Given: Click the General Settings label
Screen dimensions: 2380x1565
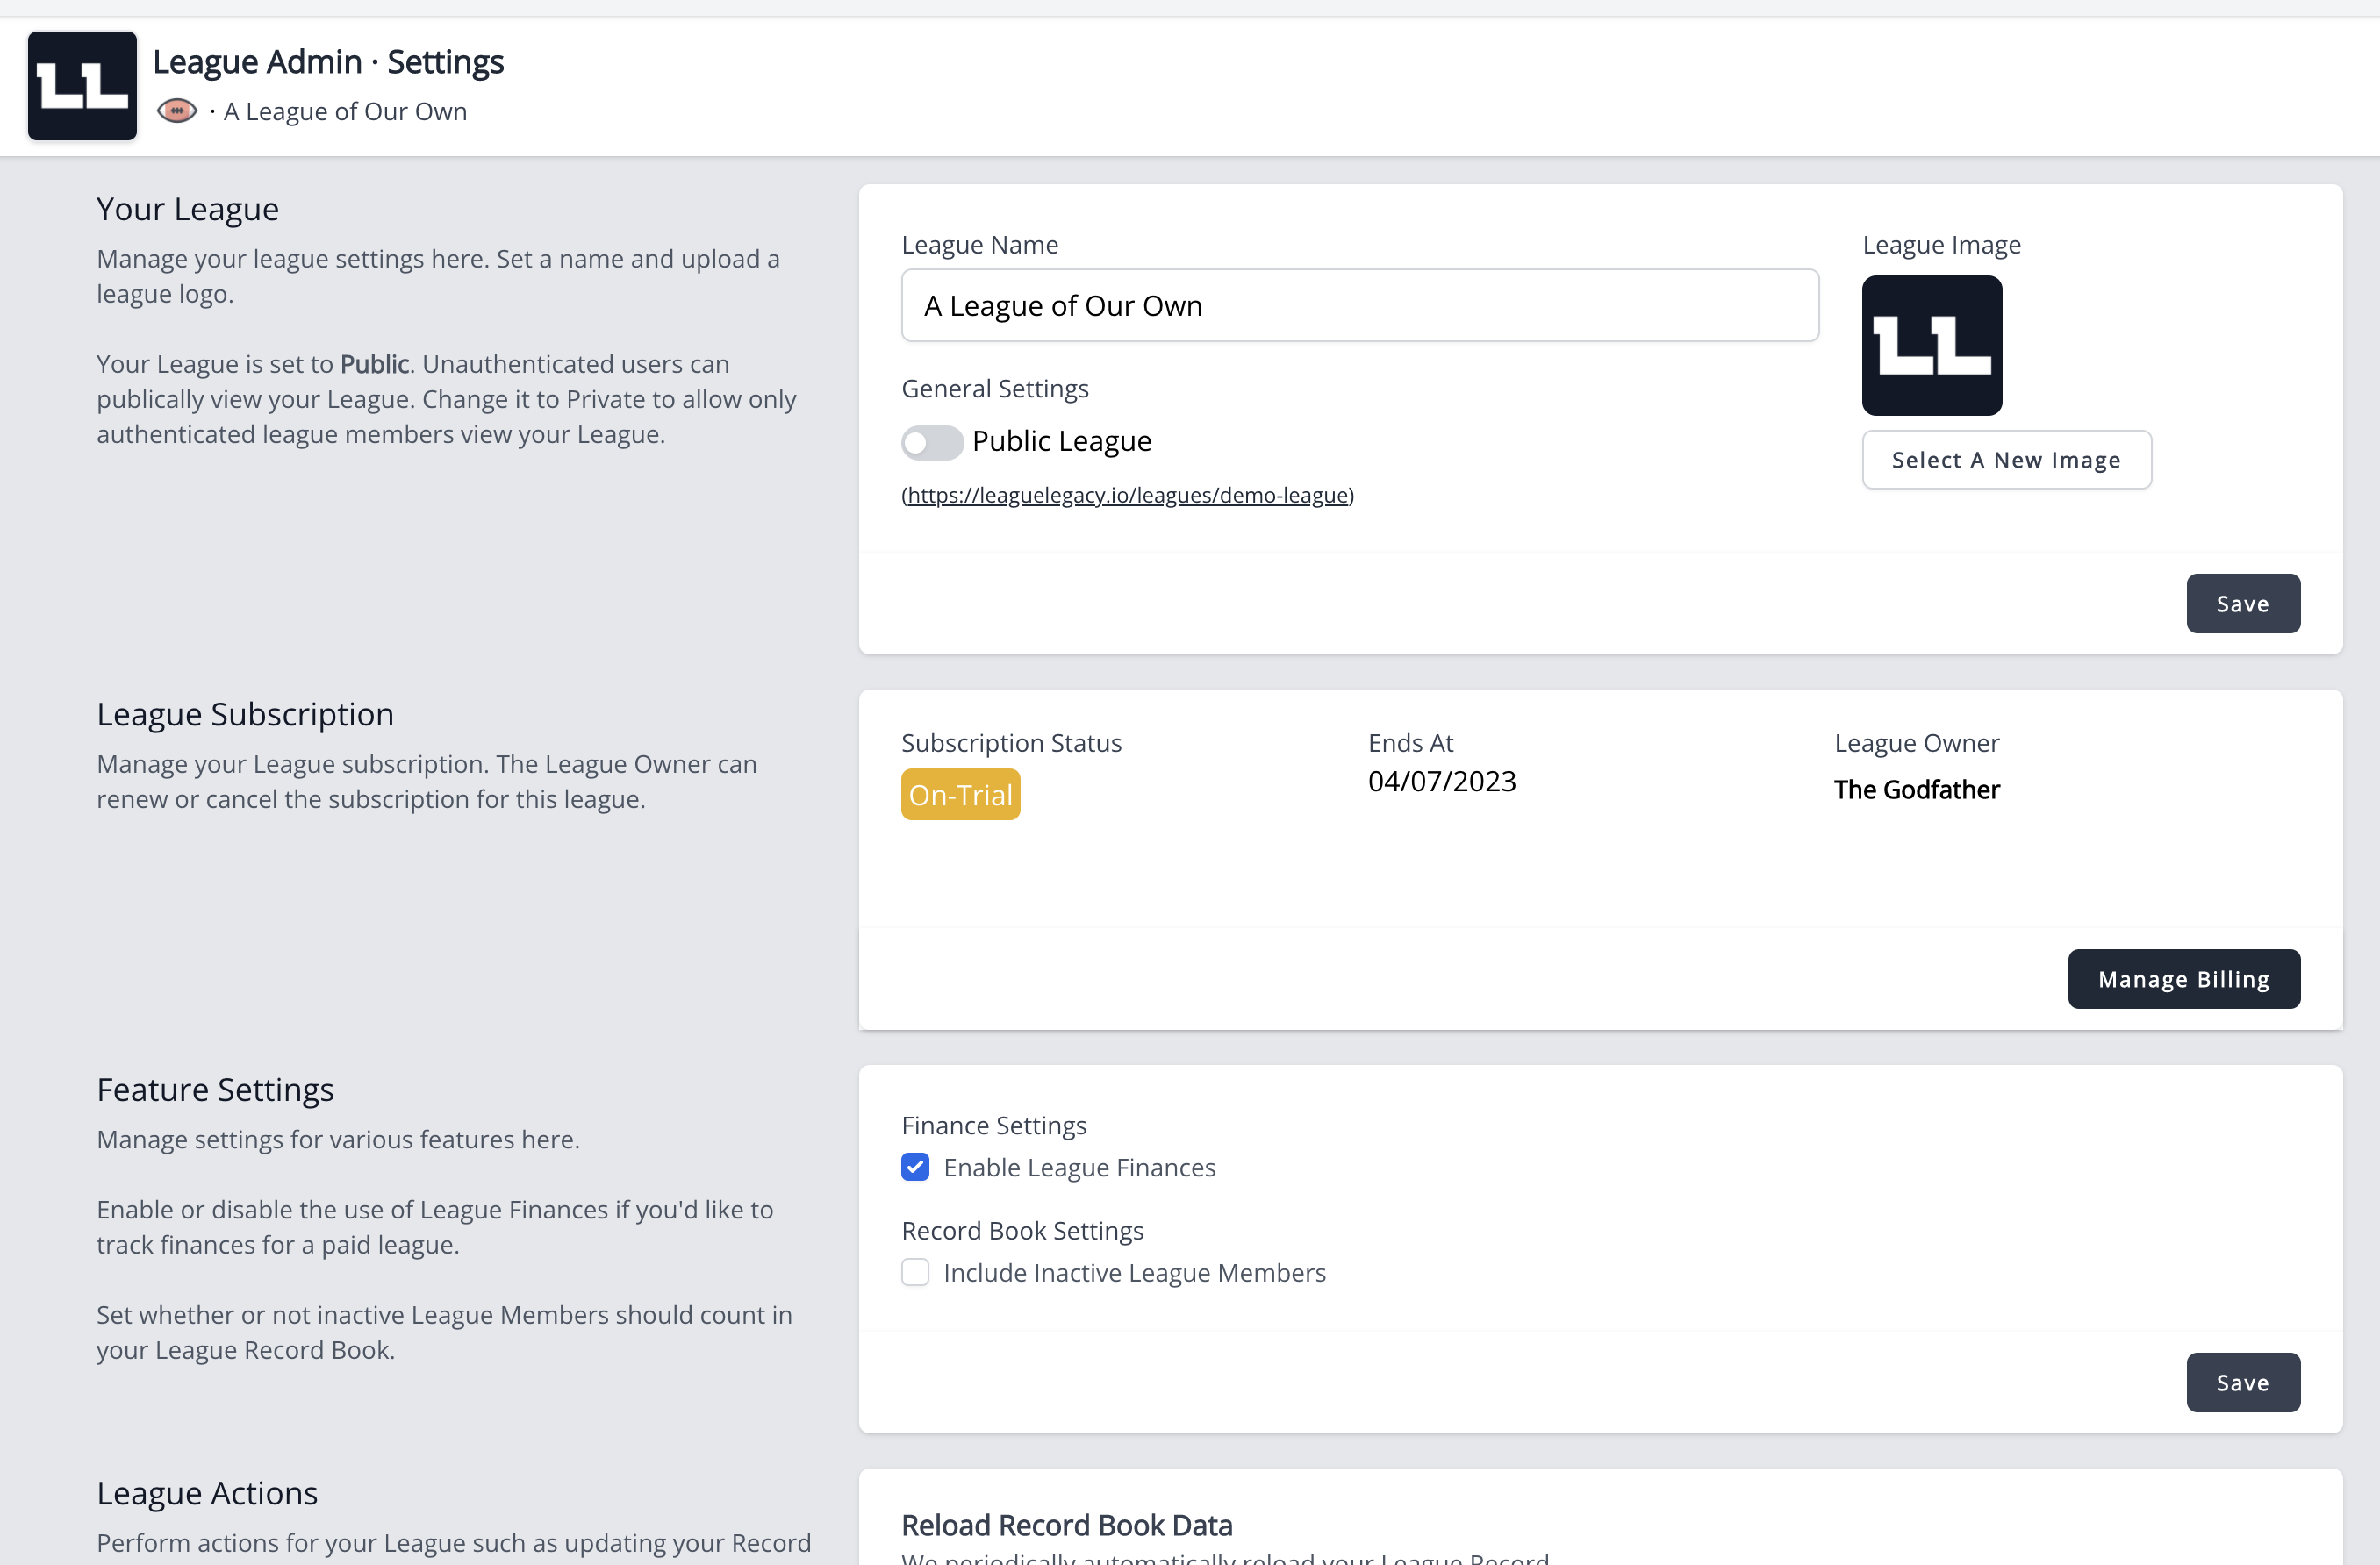Looking at the screenshot, I should (x=994, y=388).
